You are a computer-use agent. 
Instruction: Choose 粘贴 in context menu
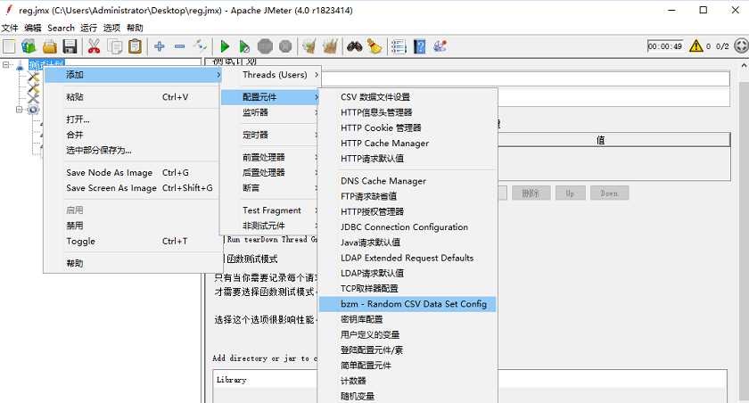132,97
